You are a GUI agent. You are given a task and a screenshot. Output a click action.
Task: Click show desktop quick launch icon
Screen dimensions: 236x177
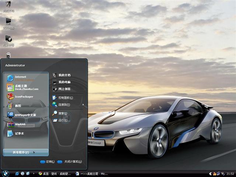tap(28, 174)
